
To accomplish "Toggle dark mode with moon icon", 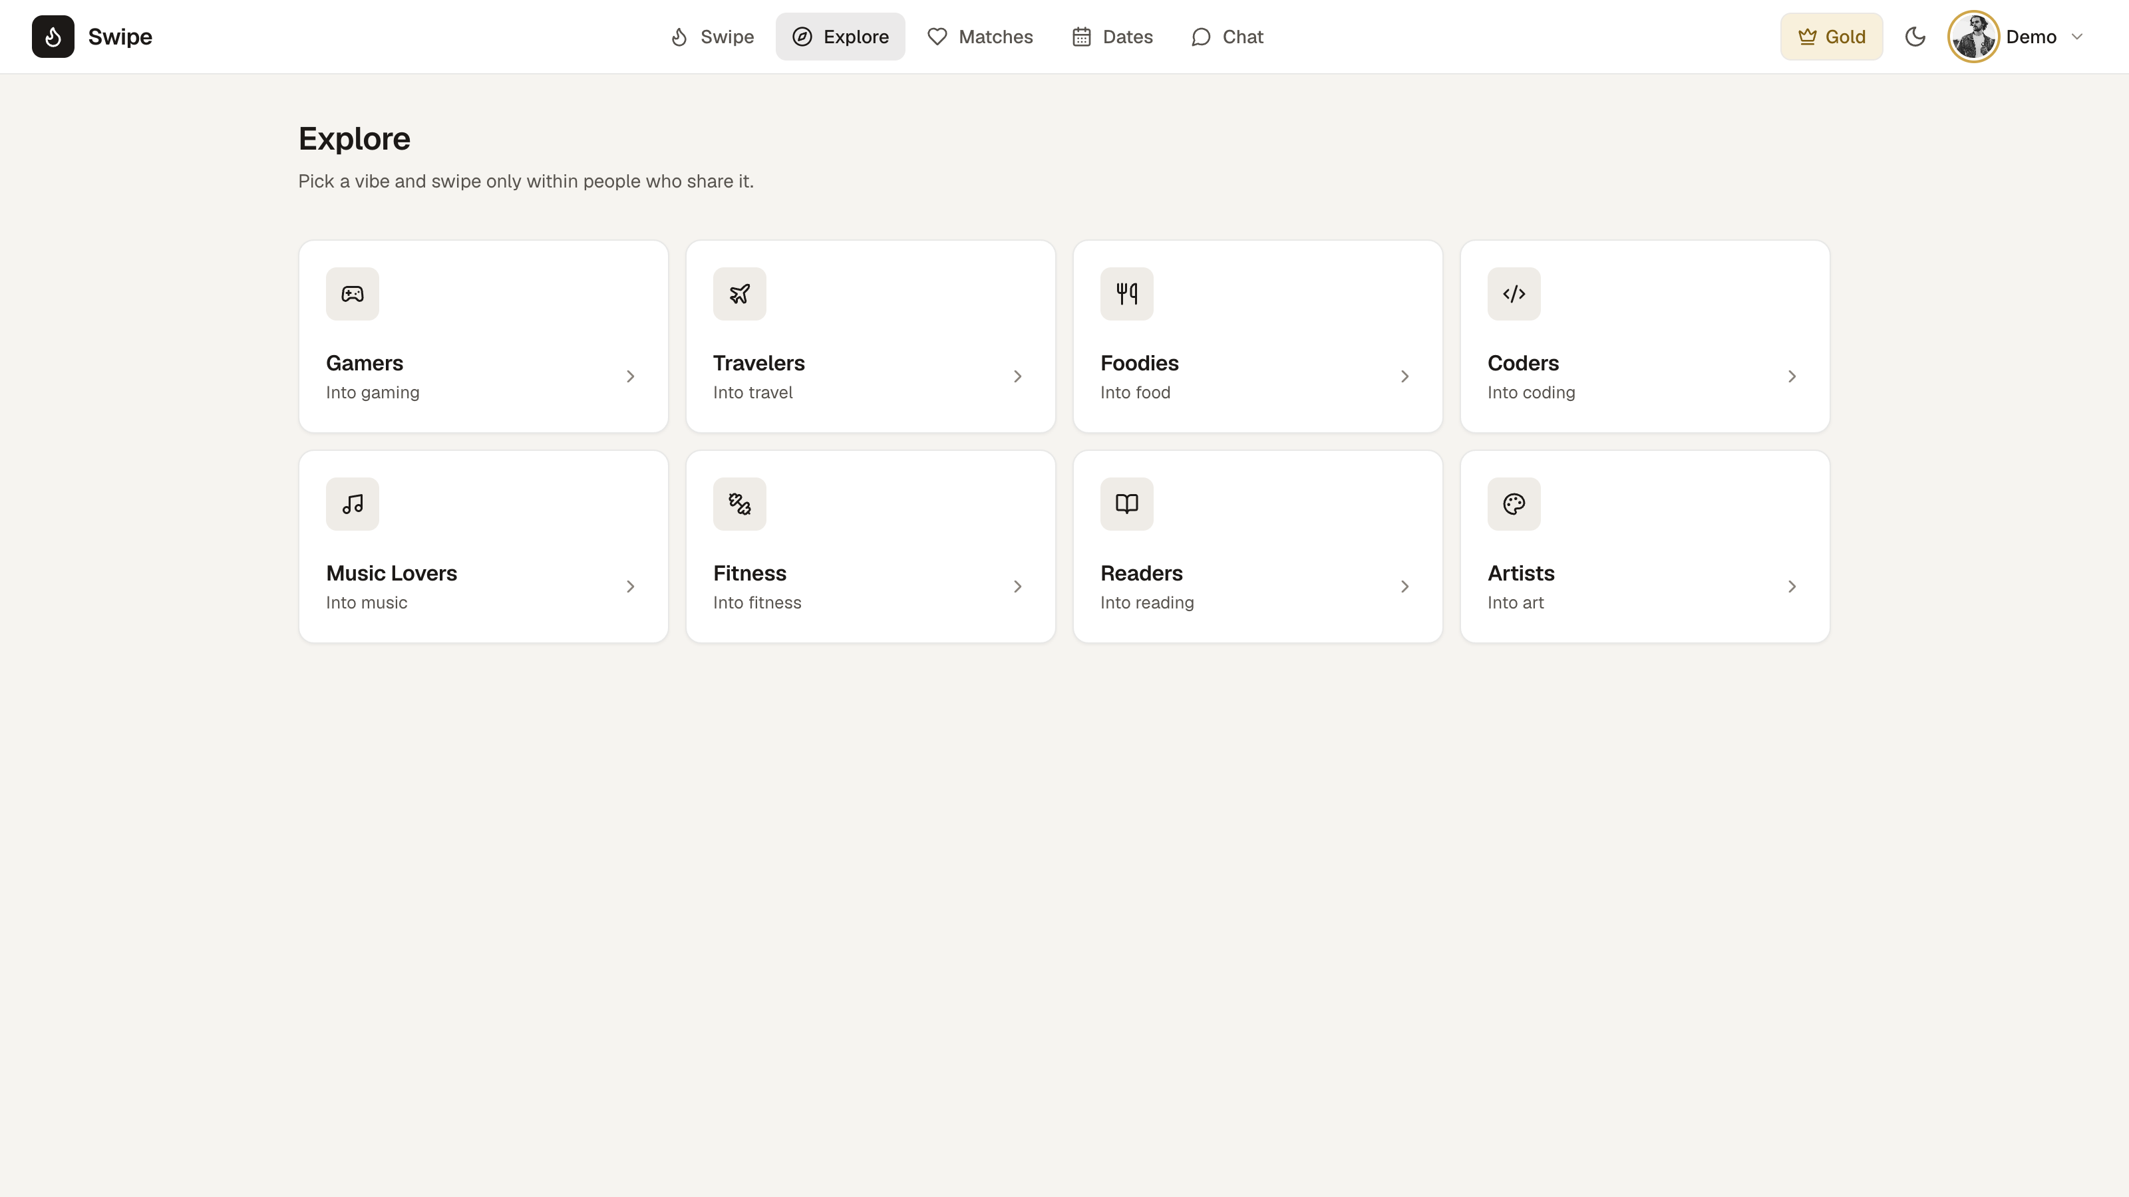I will pos(1915,37).
